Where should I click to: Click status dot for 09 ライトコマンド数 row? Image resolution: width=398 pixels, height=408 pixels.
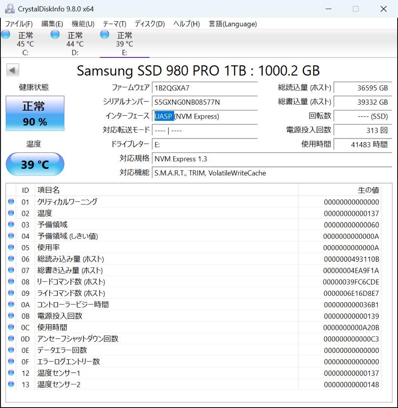[11, 293]
